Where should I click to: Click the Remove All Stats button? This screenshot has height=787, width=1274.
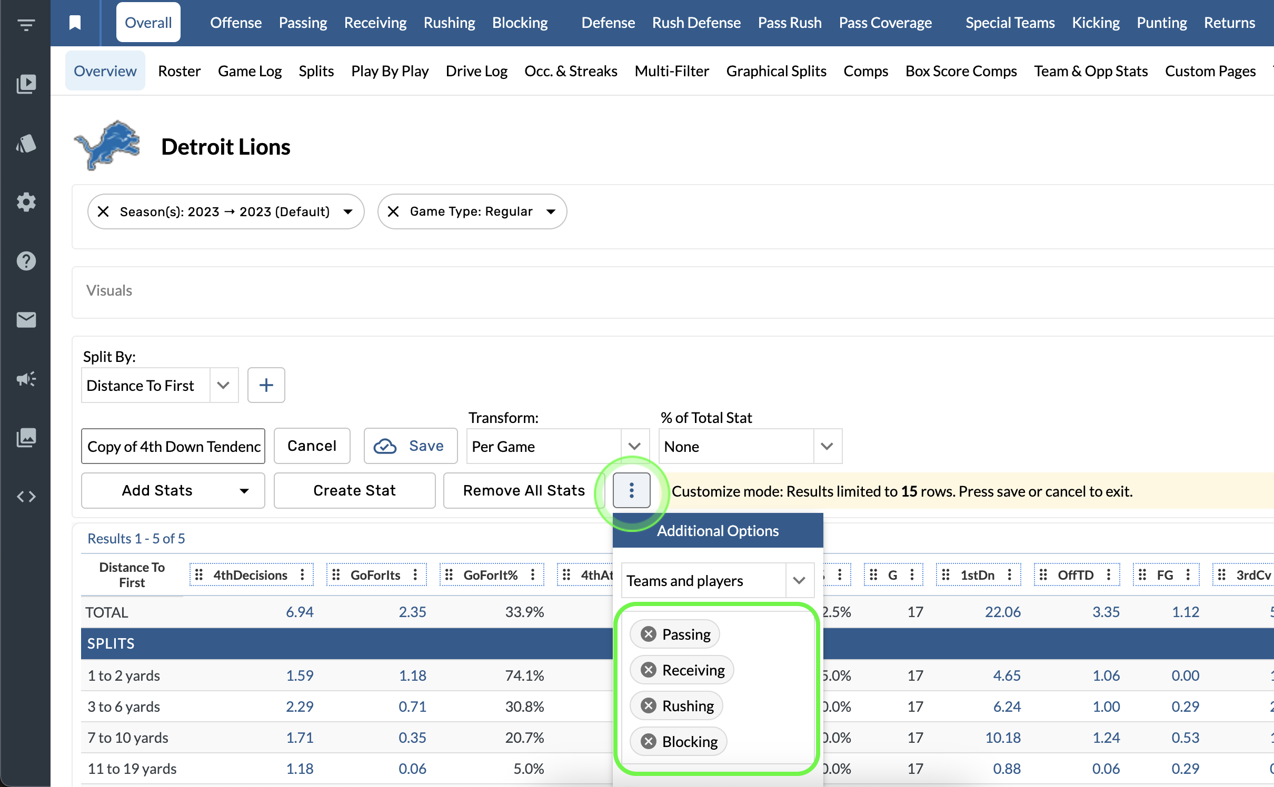click(x=523, y=490)
